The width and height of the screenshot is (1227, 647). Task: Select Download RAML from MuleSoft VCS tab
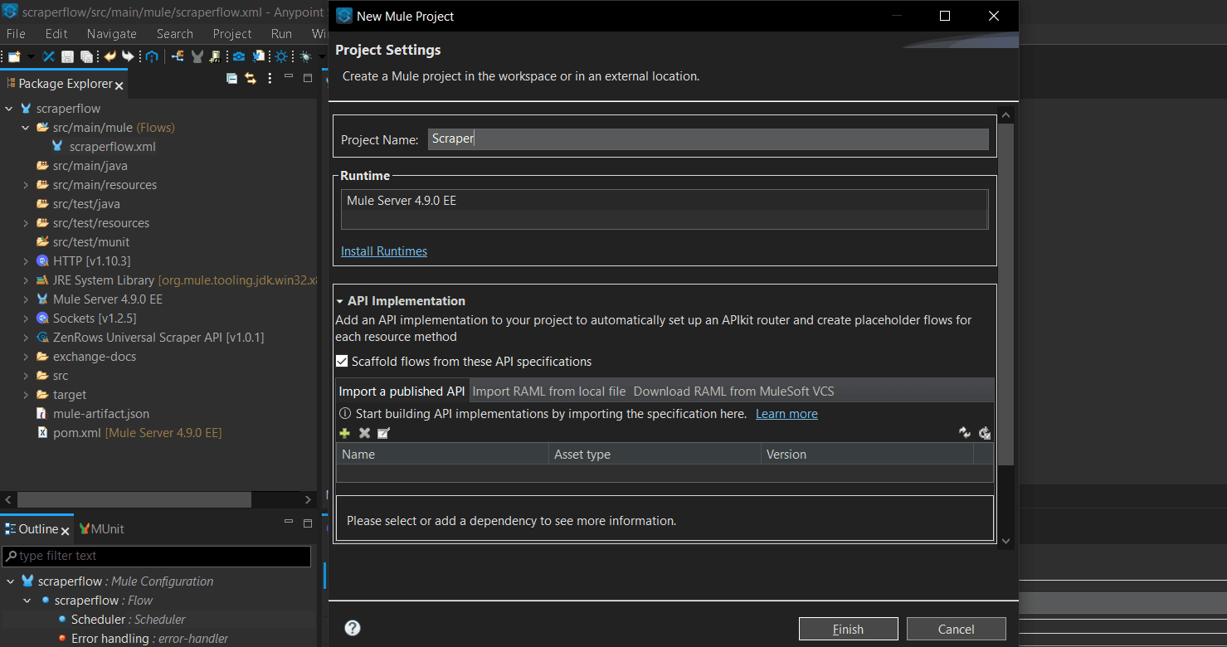tap(733, 392)
